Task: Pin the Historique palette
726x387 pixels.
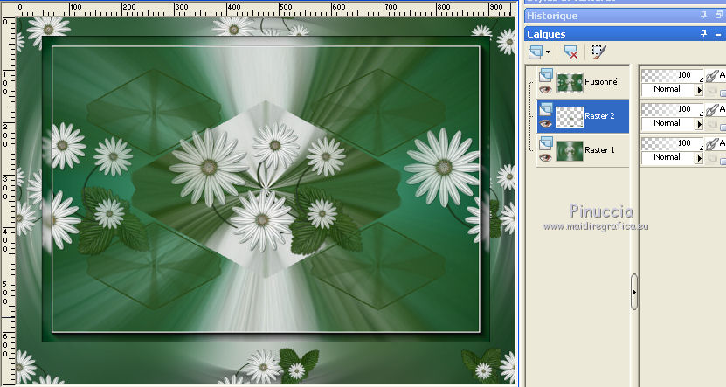Action: pos(704,15)
